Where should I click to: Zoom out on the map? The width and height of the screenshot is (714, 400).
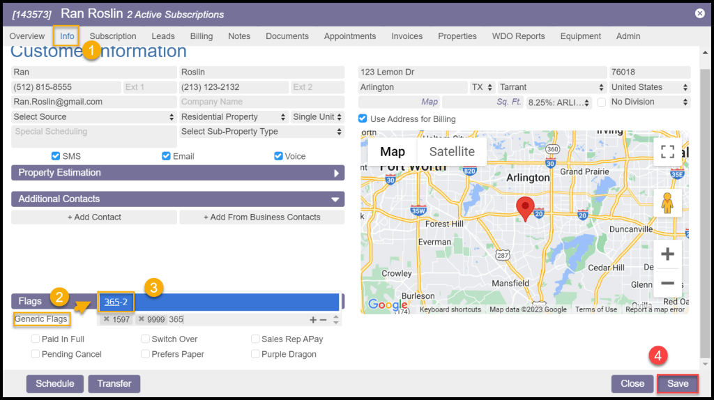coord(667,283)
